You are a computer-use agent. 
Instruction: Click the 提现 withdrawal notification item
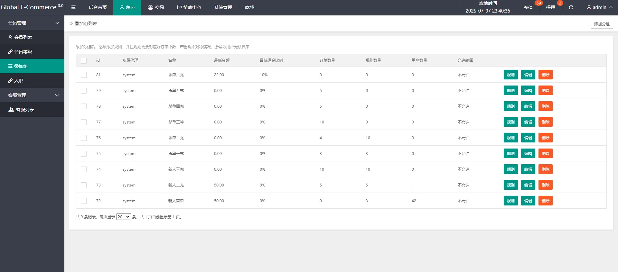click(550, 7)
